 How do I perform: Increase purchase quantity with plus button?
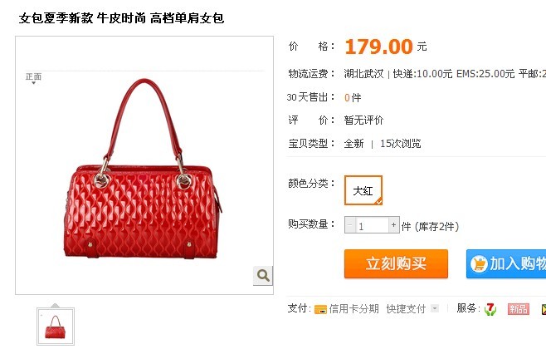394,225
